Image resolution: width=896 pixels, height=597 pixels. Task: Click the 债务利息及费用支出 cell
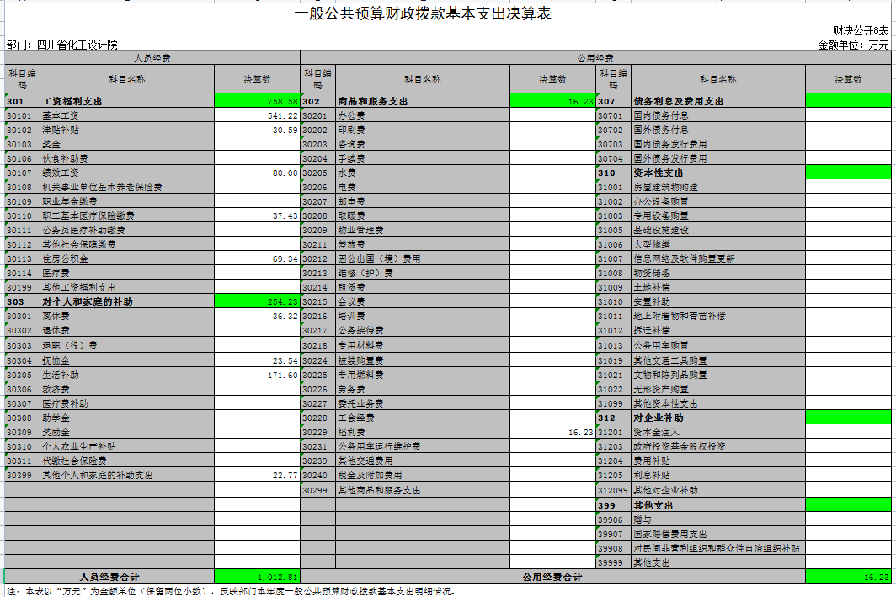718,101
